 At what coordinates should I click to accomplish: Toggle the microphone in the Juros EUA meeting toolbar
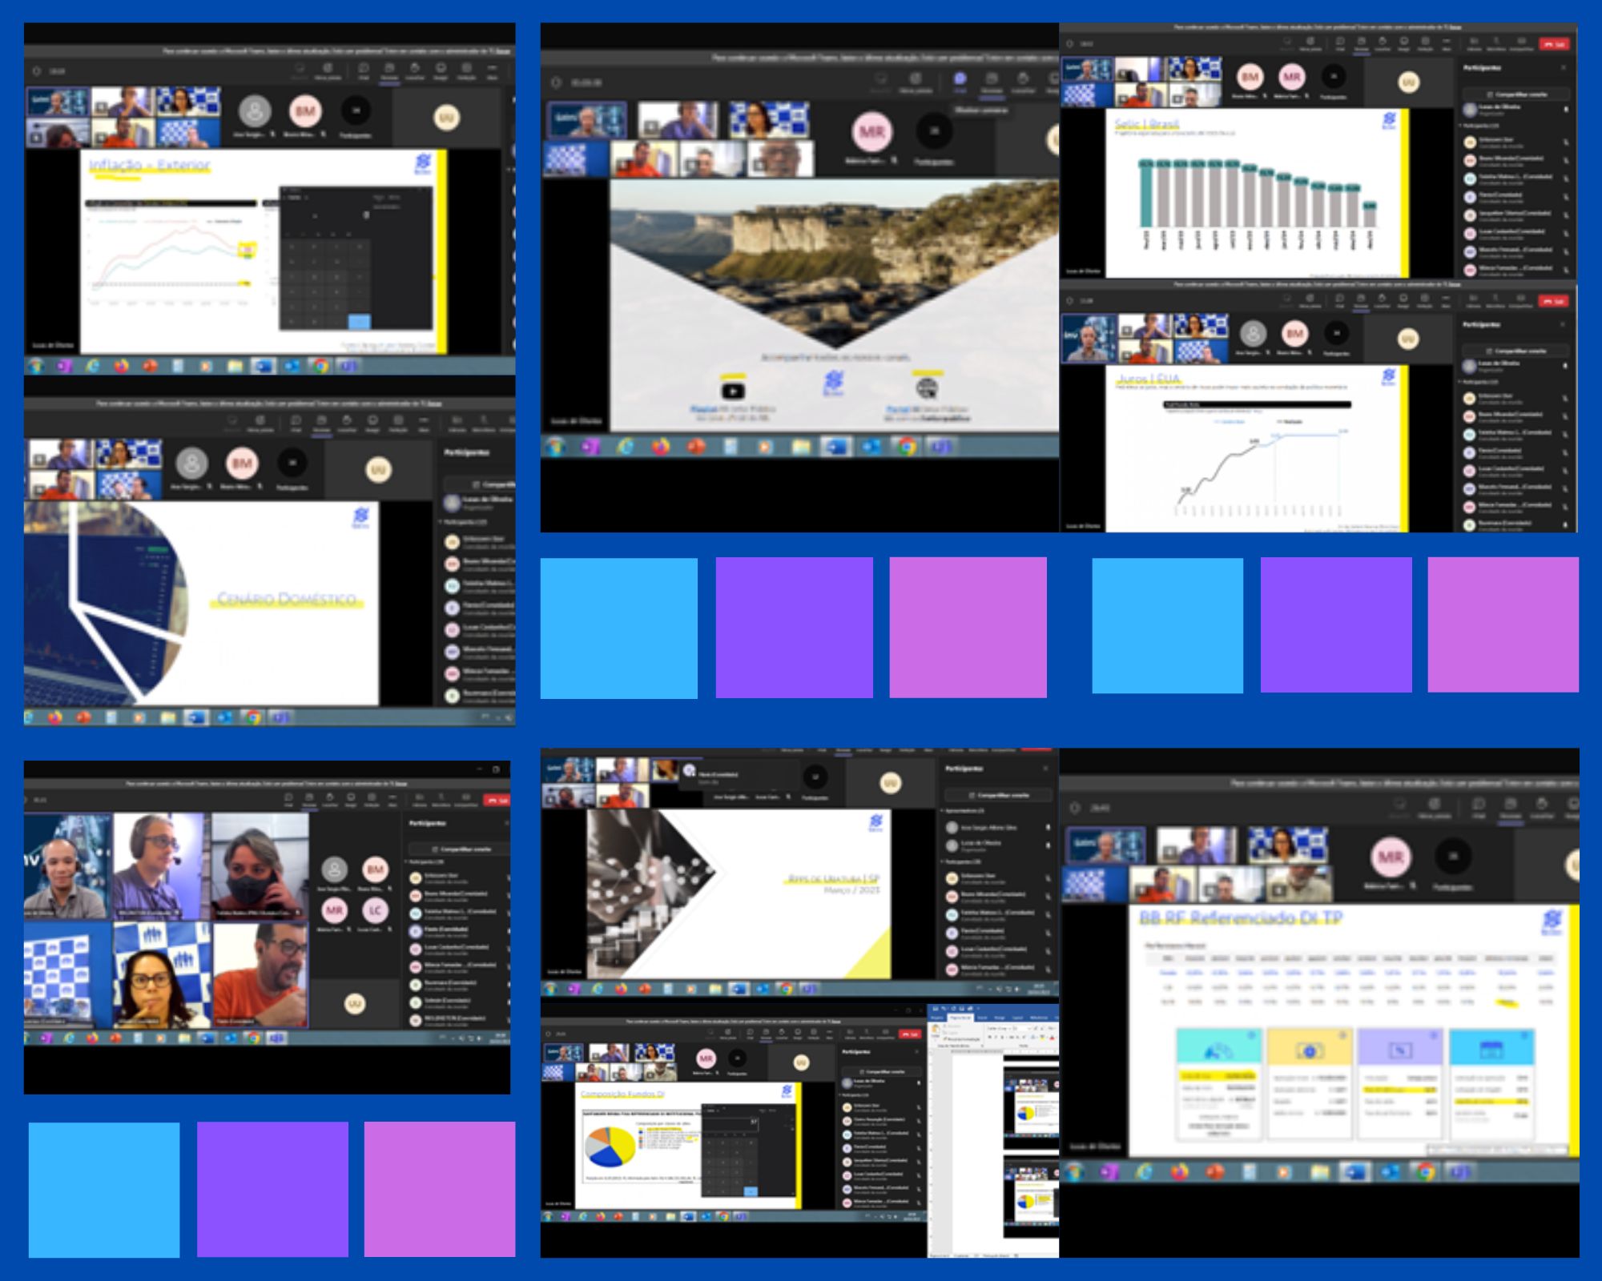coord(1495,300)
